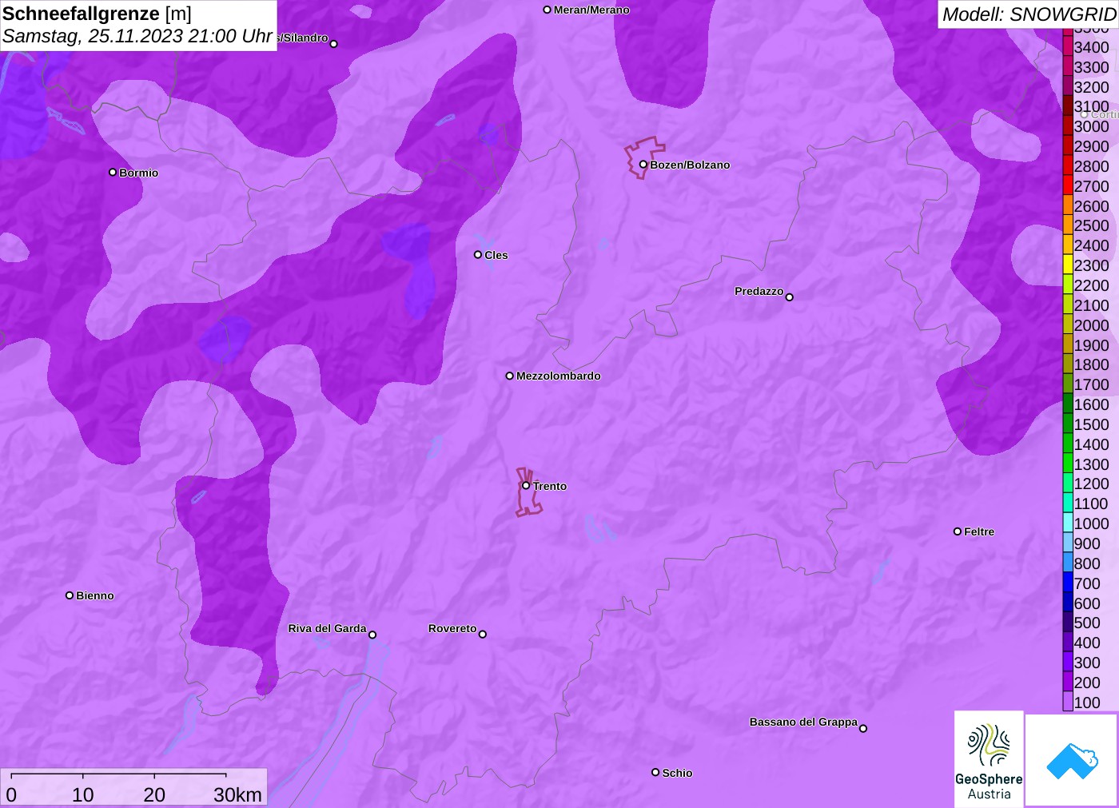1119x808 pixels.
Task: Click the GeoSphere Austria logo
Action: pos(989,758)
